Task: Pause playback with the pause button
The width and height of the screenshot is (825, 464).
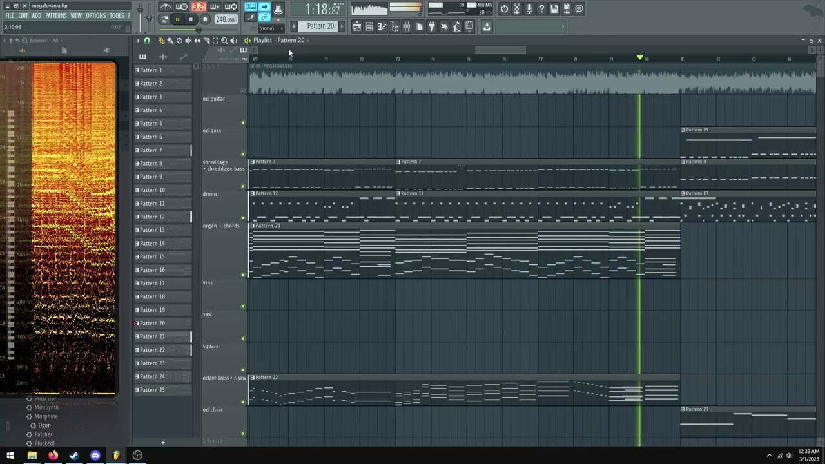Action: [x=178, y=19]
